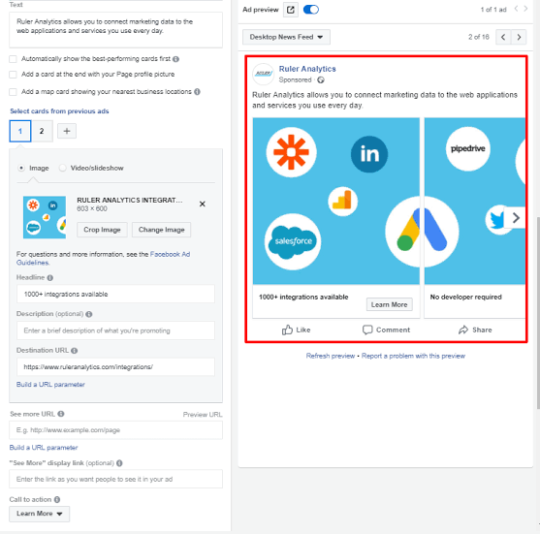Edit the Headline input field

click(x=115, y=294)
